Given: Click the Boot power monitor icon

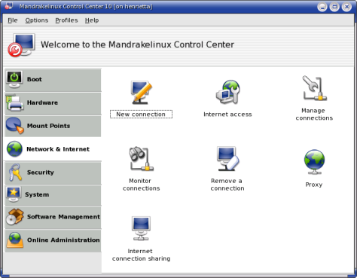Looking at the screenshot, I should (14, 79).
